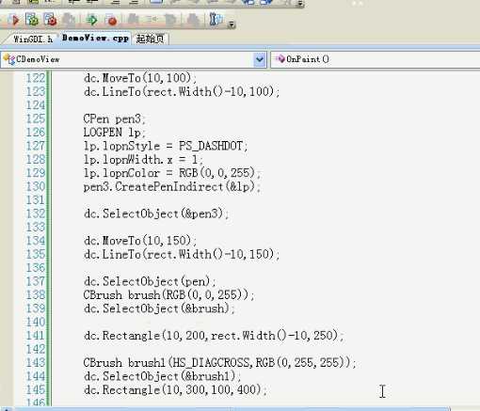The image size is (480, 411).
Task: Click the run icon with green badge
Action: (32, 20)
